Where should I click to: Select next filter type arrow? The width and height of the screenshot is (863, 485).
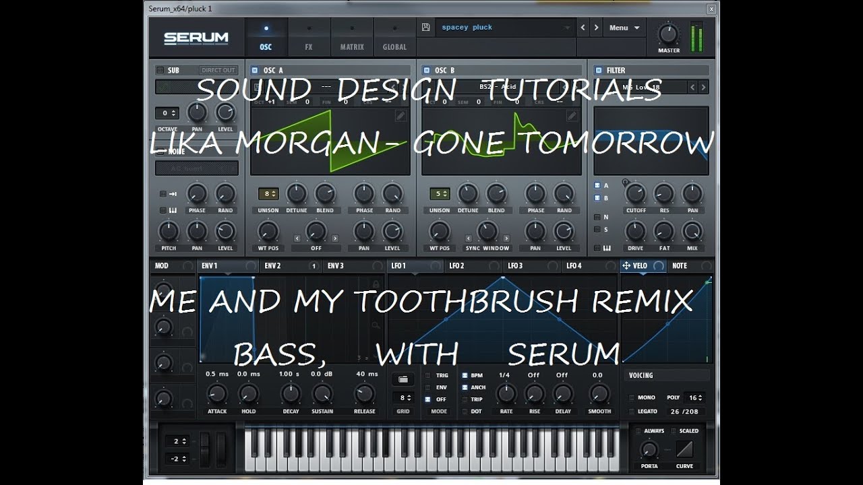coord(703,87)
